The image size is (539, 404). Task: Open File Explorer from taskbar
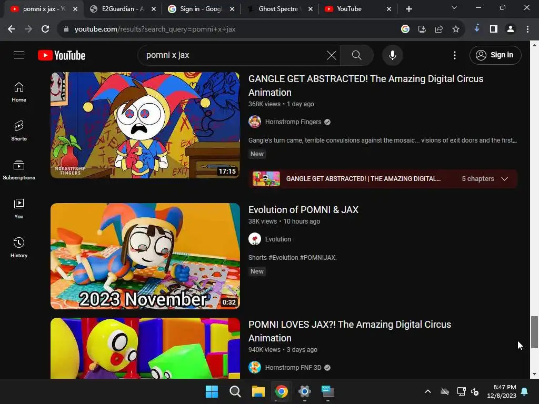pyautogui.click(x=258, y=391)
